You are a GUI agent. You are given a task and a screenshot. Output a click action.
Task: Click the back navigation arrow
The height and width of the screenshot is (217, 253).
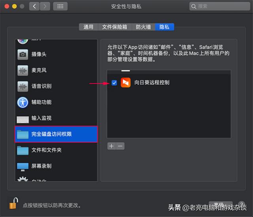pos(34,6)
